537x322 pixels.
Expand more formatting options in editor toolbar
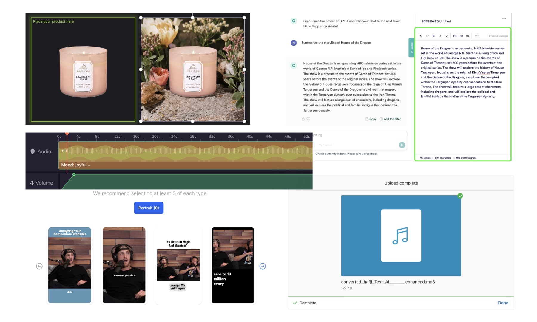(x=477, y=36)
